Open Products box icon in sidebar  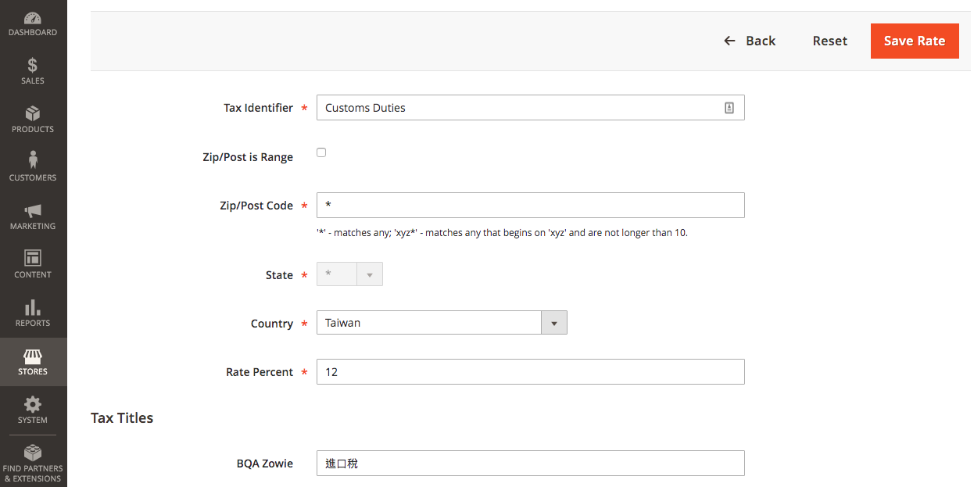point(33,114)
